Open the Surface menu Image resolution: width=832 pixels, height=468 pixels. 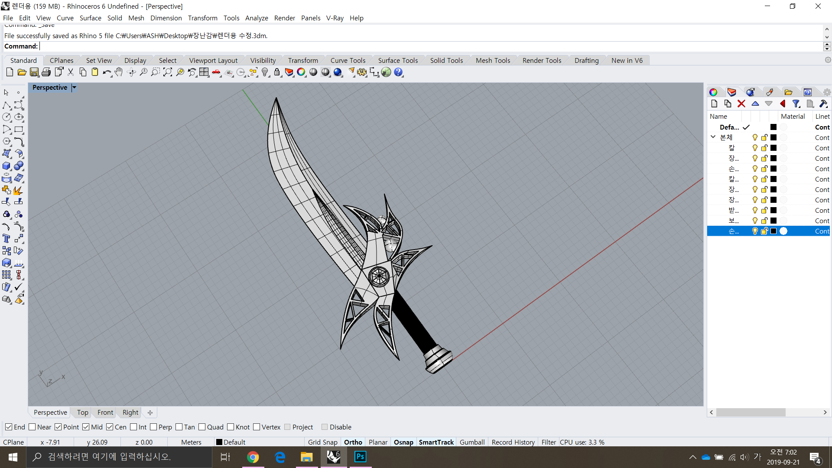point(90,18)
